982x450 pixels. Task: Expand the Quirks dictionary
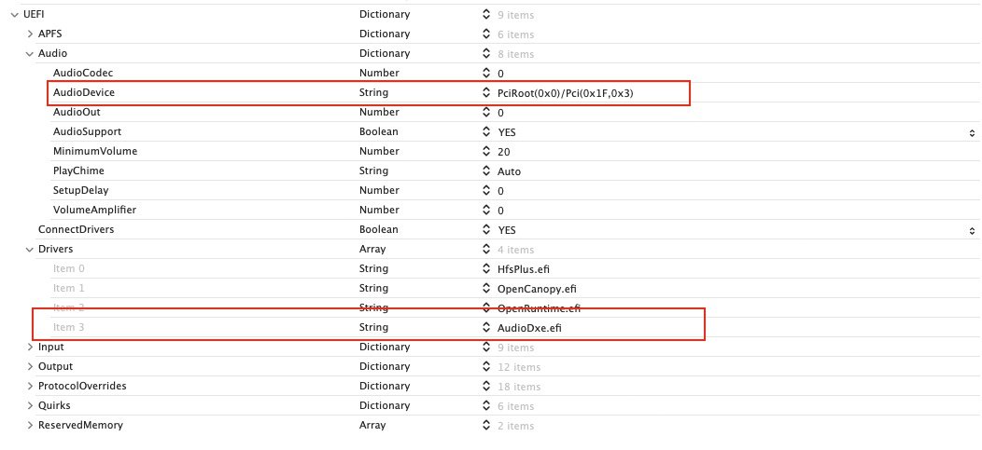point(29,406)
